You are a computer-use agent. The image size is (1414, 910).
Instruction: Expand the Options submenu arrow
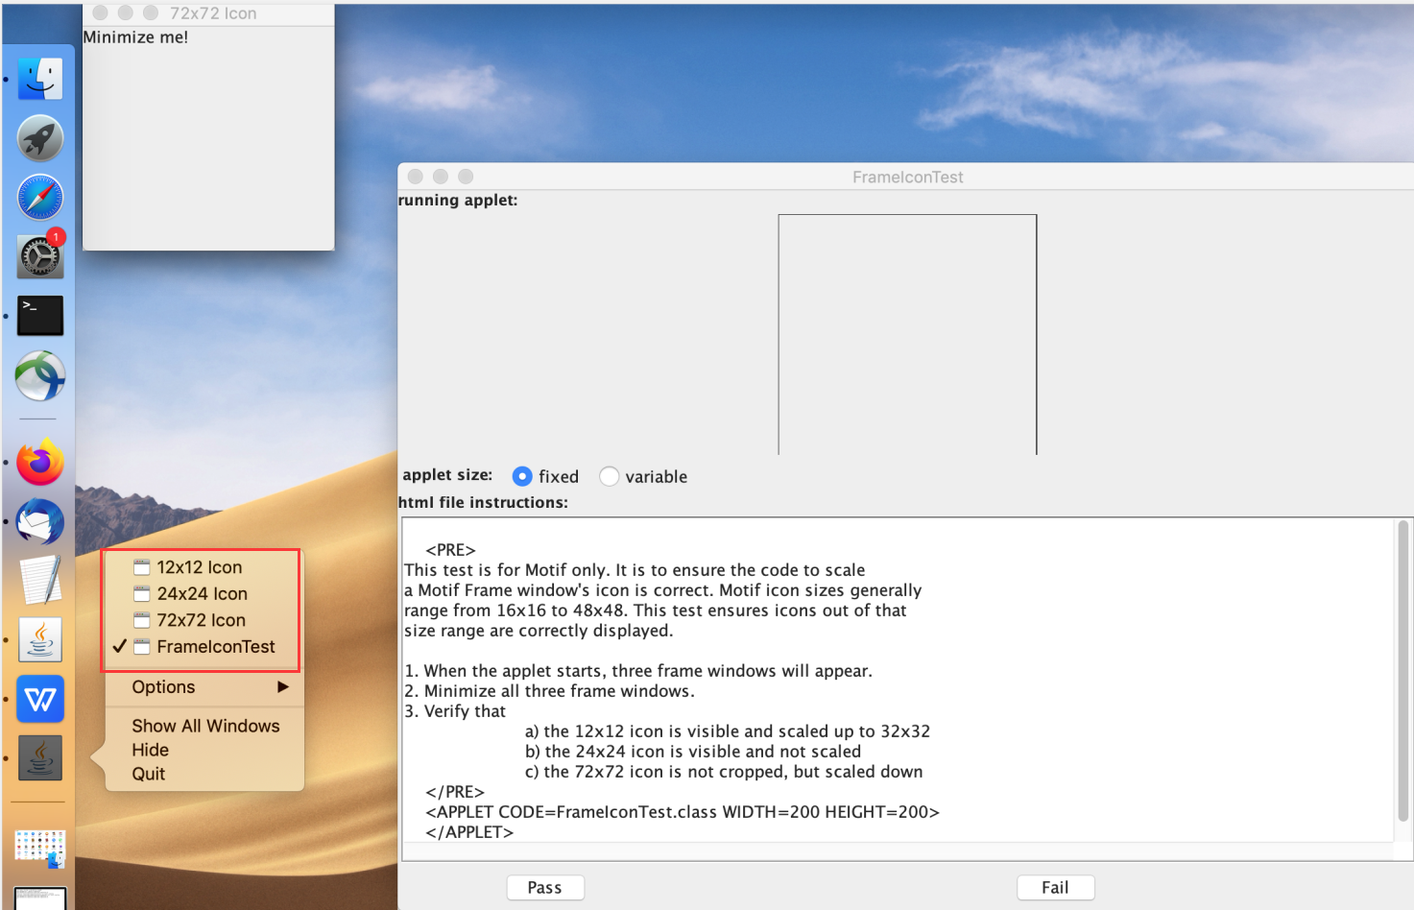(282, 687)
